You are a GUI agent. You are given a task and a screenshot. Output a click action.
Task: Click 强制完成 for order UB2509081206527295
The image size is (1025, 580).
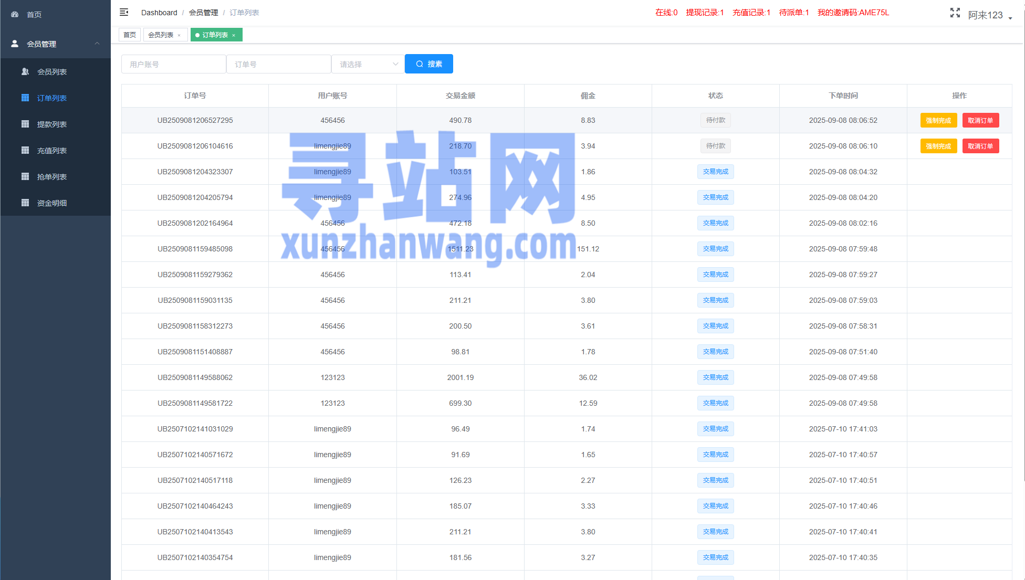938,120
